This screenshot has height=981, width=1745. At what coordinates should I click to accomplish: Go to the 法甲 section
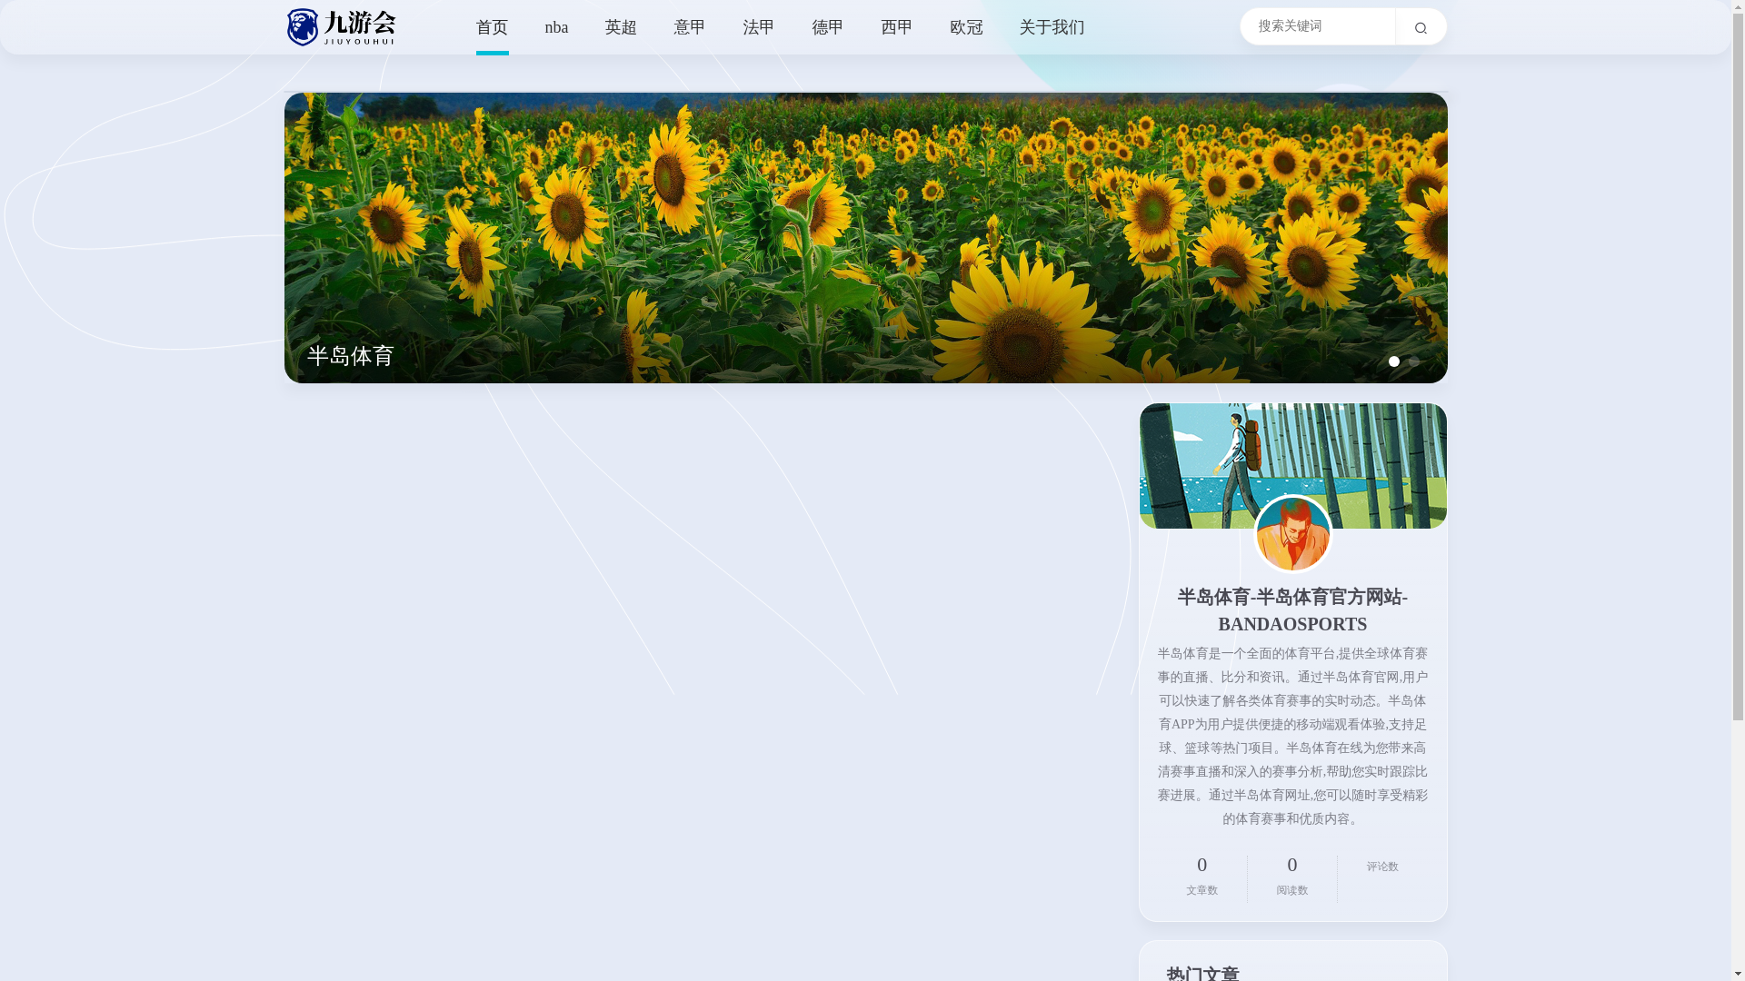pyautogui.click(x=758, y=27)
